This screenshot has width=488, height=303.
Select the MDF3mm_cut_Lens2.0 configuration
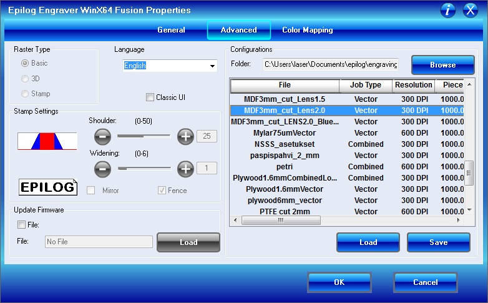(x=347, y=111)
